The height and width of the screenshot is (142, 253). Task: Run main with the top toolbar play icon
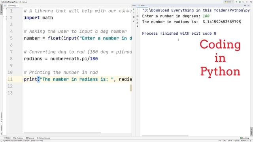(236, 2)
